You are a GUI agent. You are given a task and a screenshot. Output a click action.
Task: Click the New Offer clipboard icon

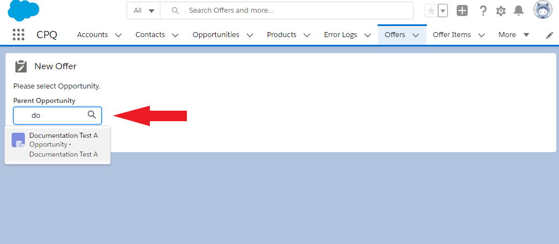tap(20, 66)
